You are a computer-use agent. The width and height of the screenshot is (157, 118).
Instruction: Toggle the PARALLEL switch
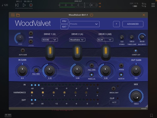pyautogui.click(x=92, y=75)
